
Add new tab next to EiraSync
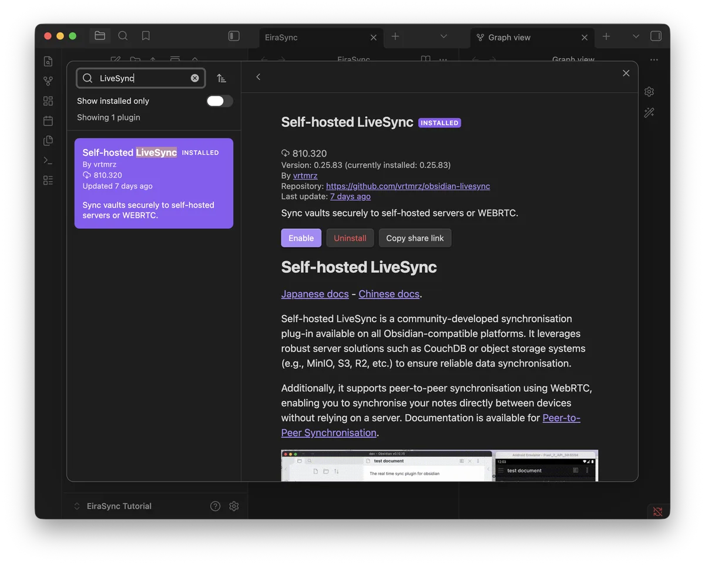(395, 36)
